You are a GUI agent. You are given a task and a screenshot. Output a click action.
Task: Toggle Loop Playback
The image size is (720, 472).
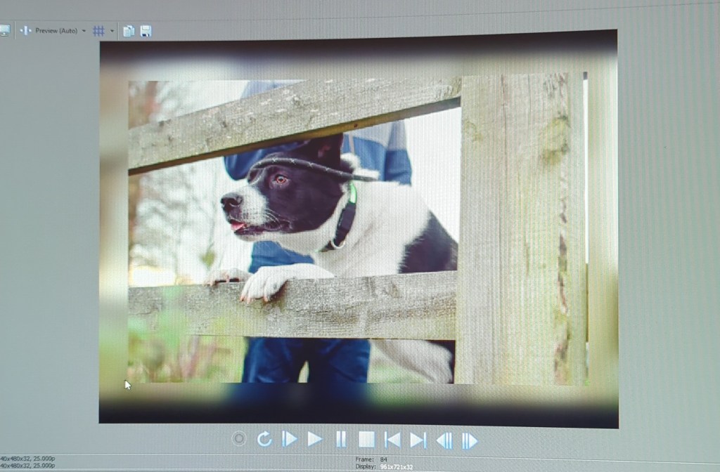point(264,440)
